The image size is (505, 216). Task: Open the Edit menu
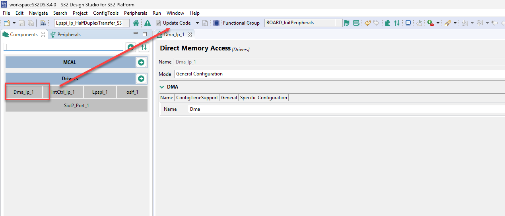(x=19, y=13)
